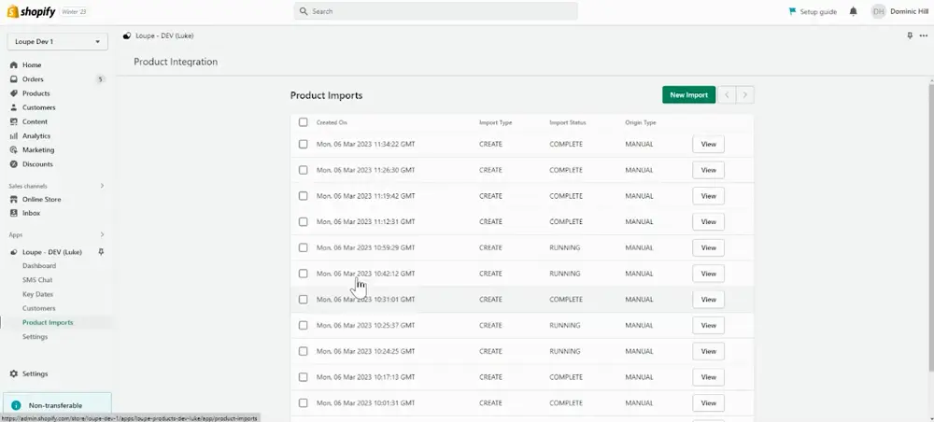Image resolution: width=934 pixels, height=422 pixels.
Task: Click the Winter '23 edition badge
Action: (74, 11)
